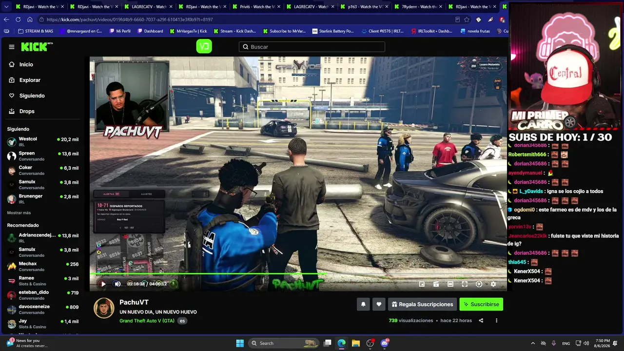Focus the Buscar search field
624x351 pixels.
(312, 47)
